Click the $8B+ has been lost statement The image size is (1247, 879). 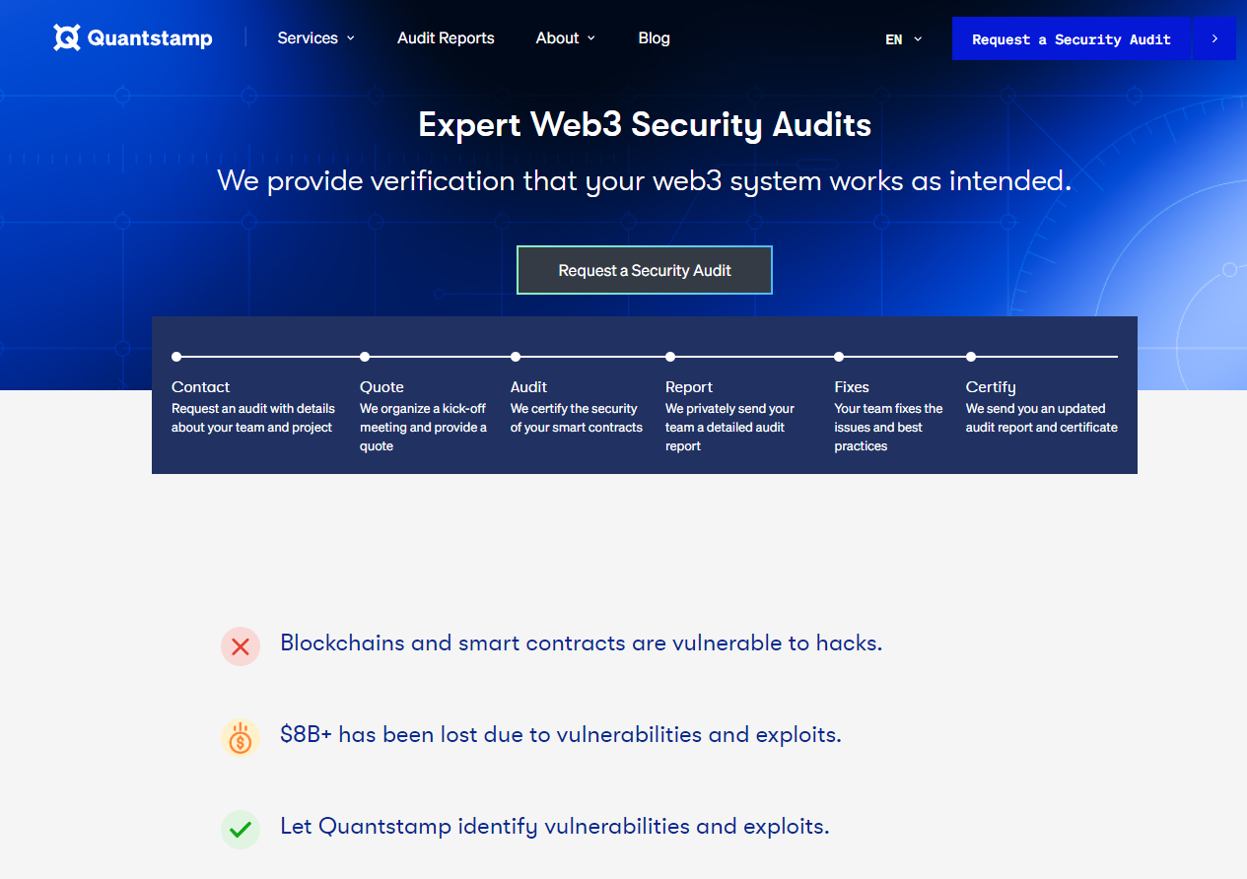(561, 735)
